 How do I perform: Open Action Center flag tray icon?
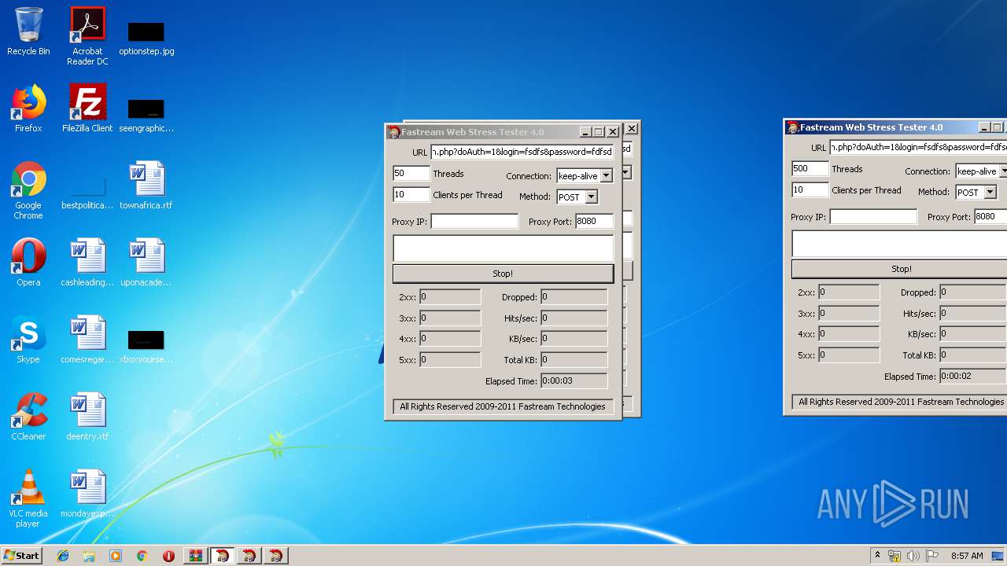tap(932, 556)
